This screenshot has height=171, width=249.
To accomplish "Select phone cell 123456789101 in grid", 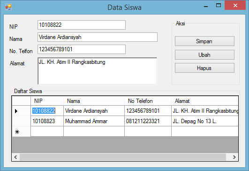I will pos(148,111).
